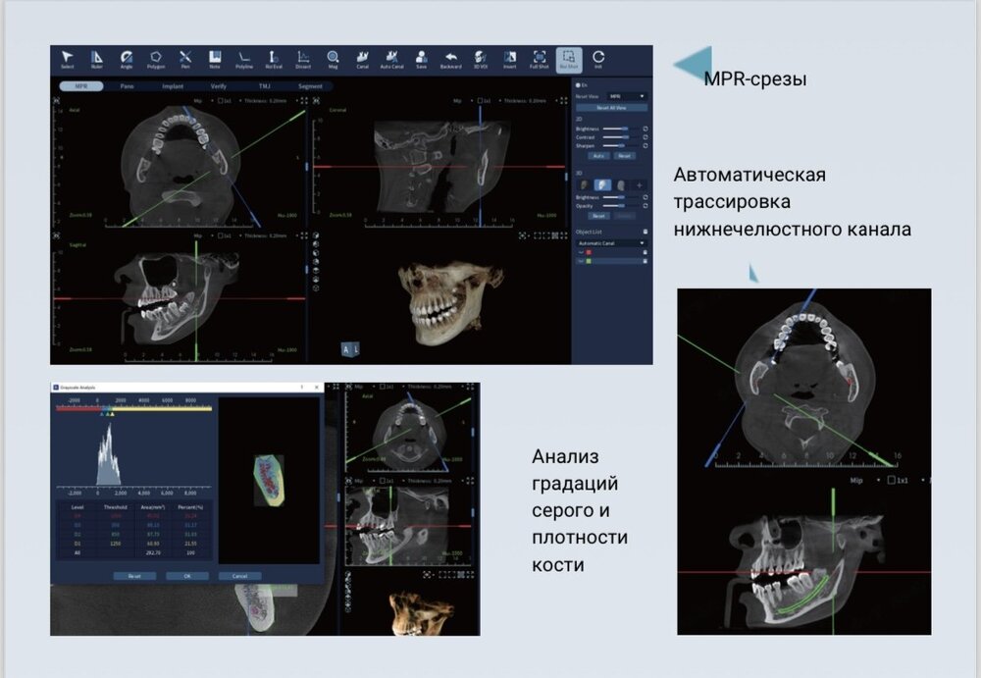Reset Contrast with its circular arrow
Viewport: 981px width, 678px height.
click(x=645, y=137)
